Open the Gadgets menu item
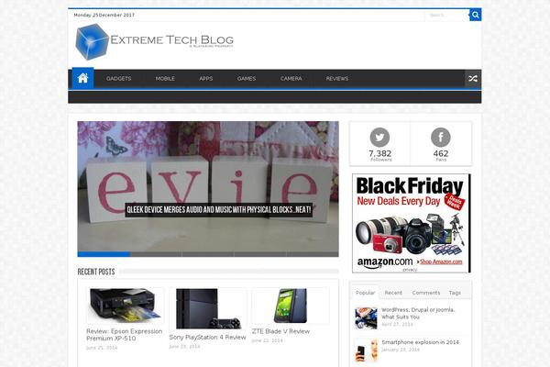This screenshot has width=550, height=367. (x=119, y=79)
